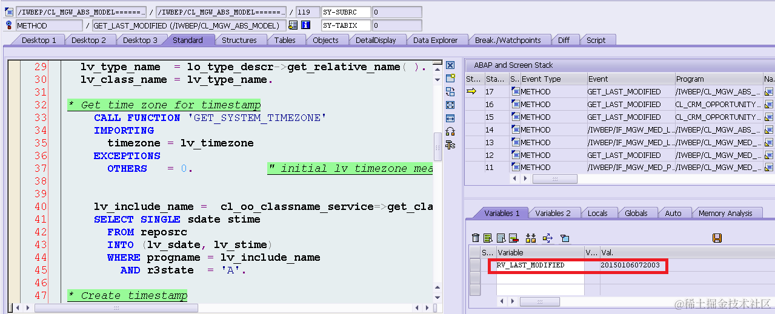Click the navigation icon in stack row 11

[769, 168]
